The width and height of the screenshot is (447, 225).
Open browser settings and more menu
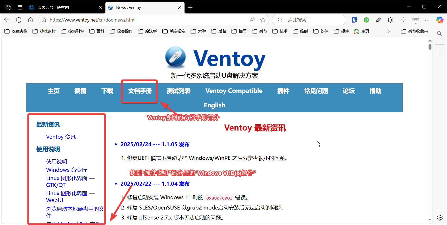point(427,20)
